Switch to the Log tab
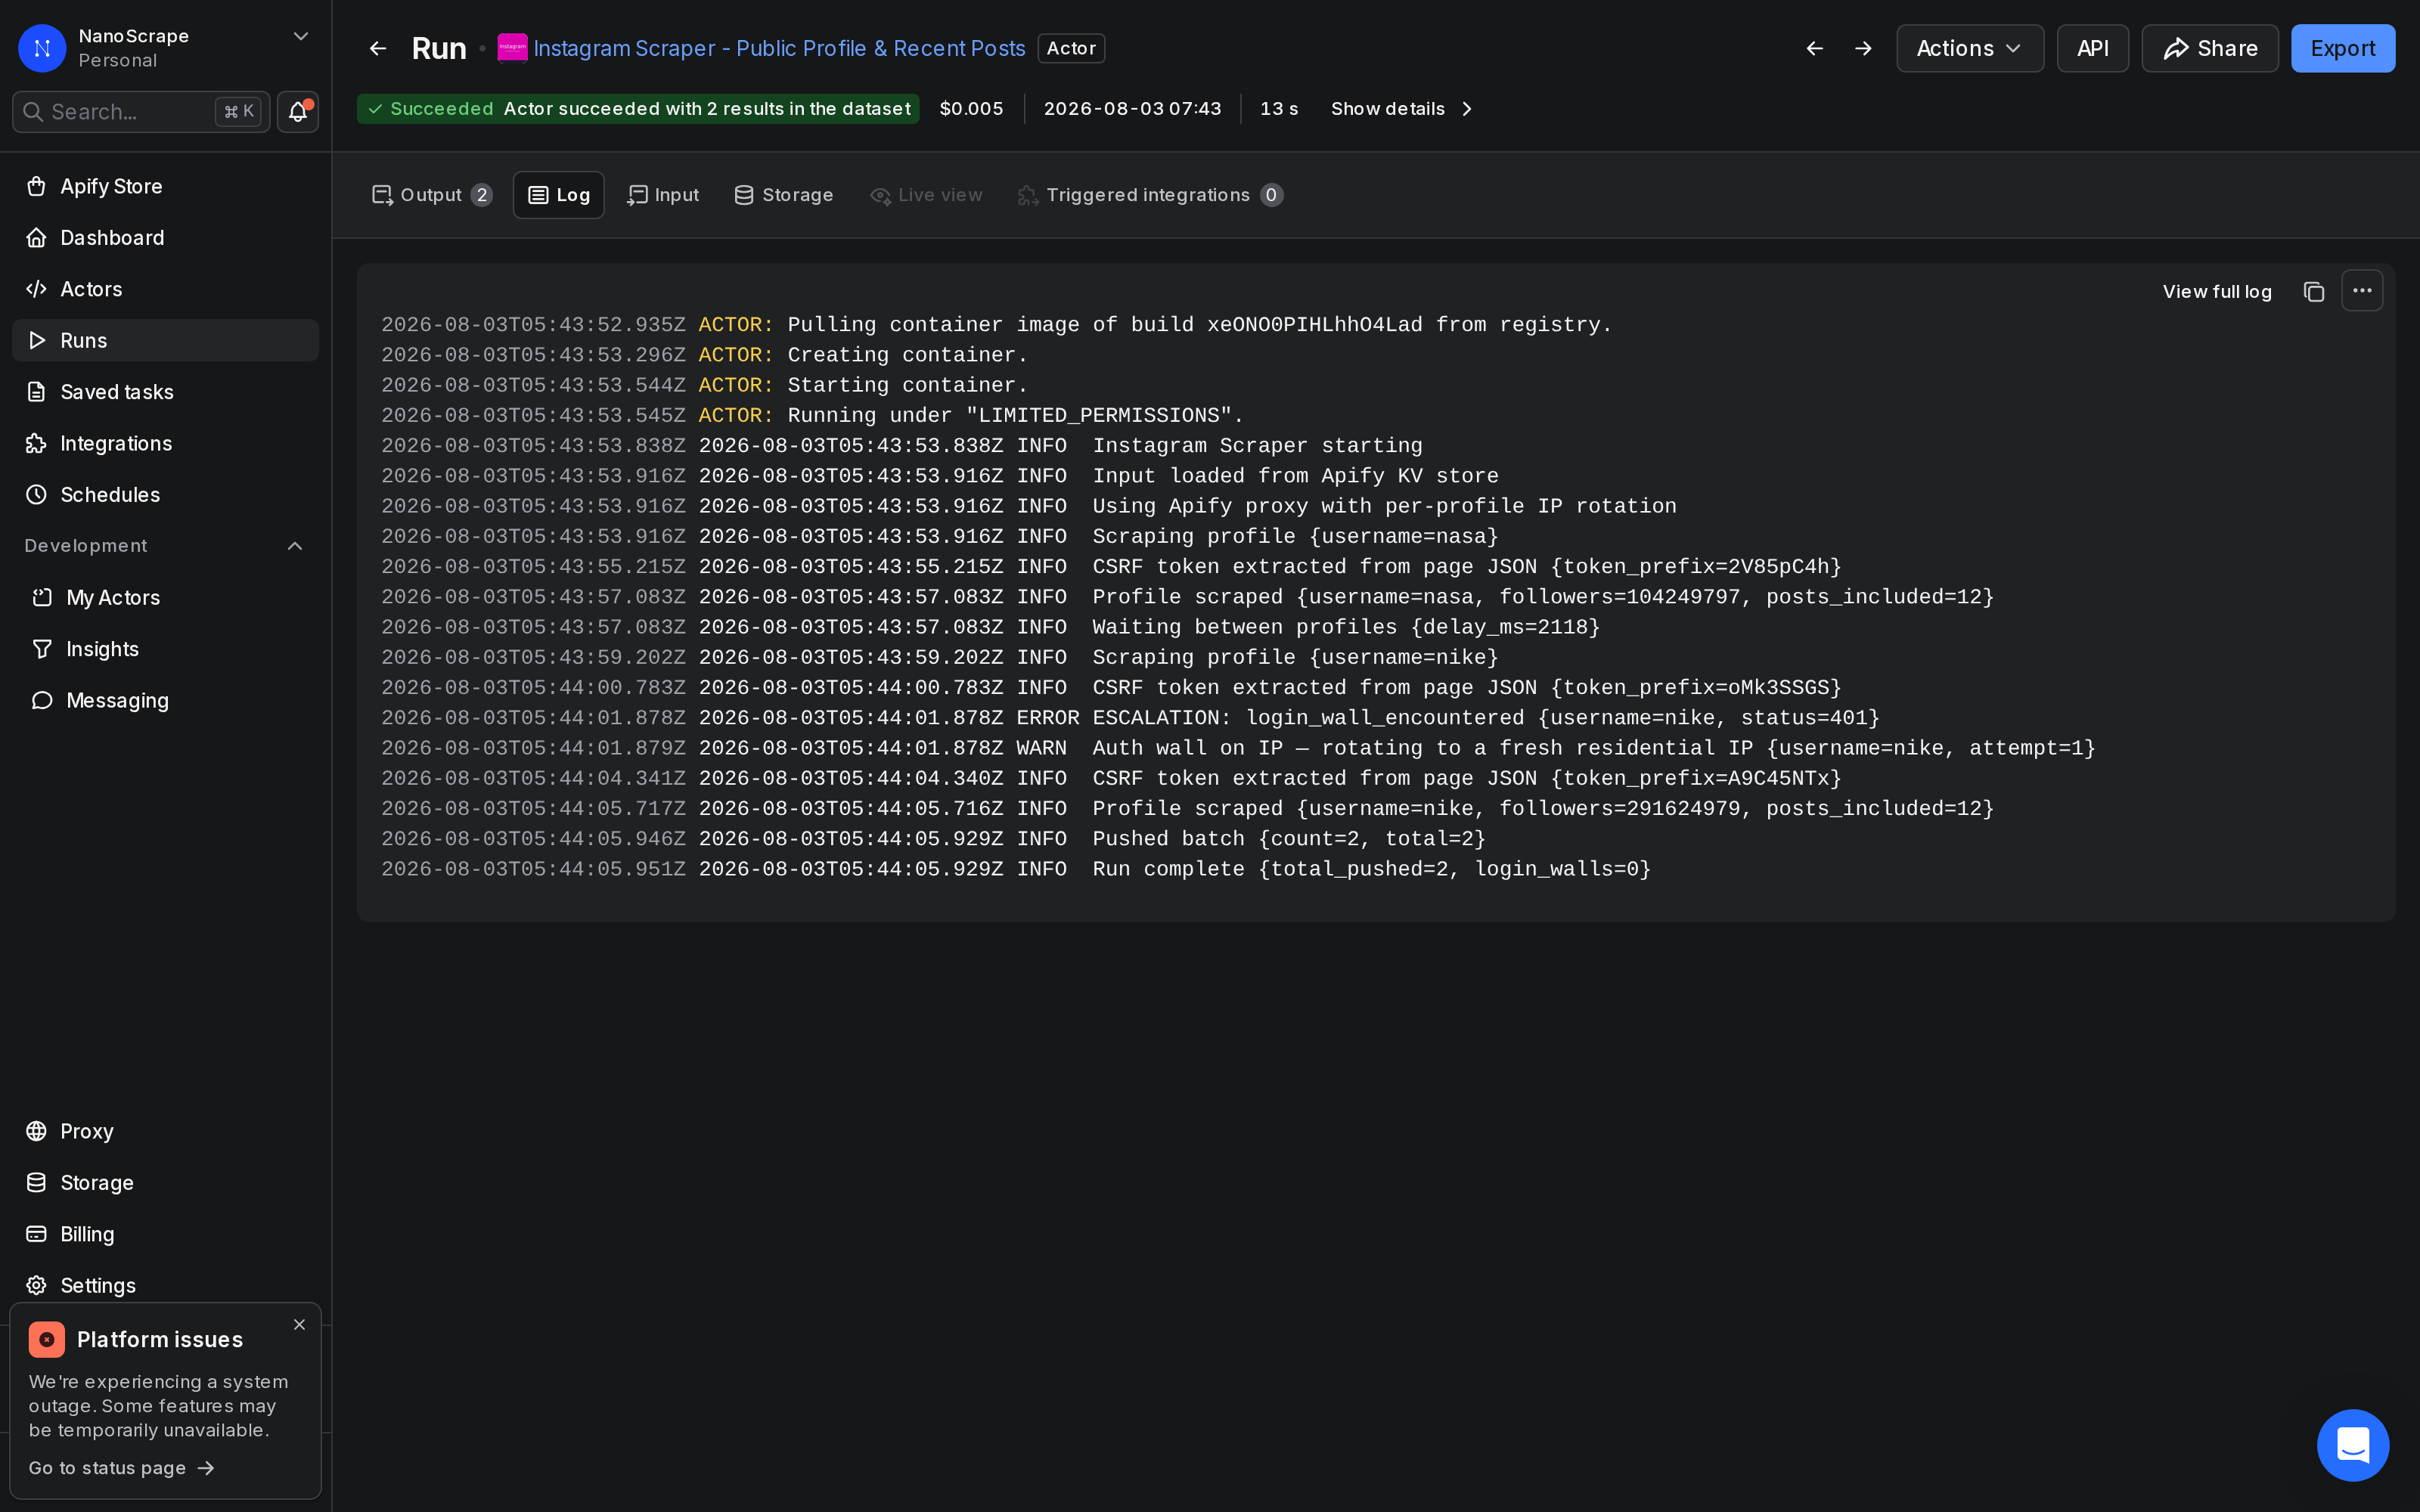2420x1512 pixels. (559, 195)
